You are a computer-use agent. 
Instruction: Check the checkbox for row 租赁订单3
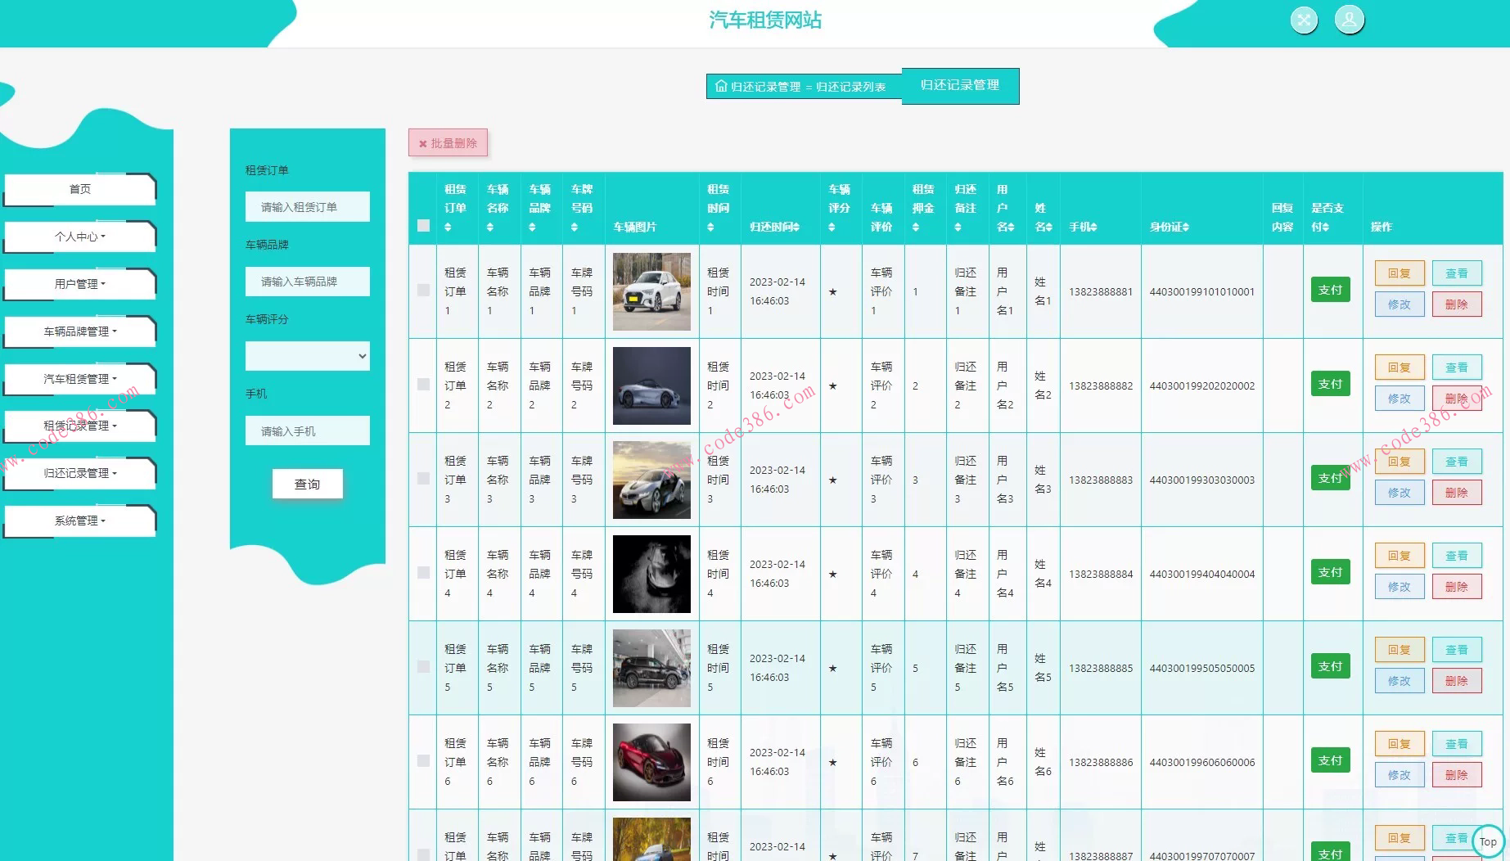(x=423, y=478)
